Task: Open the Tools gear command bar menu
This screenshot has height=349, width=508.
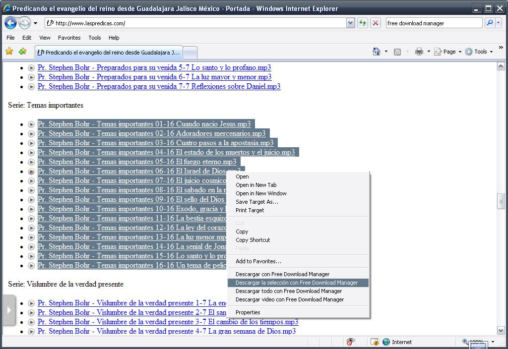Action: 479,52
